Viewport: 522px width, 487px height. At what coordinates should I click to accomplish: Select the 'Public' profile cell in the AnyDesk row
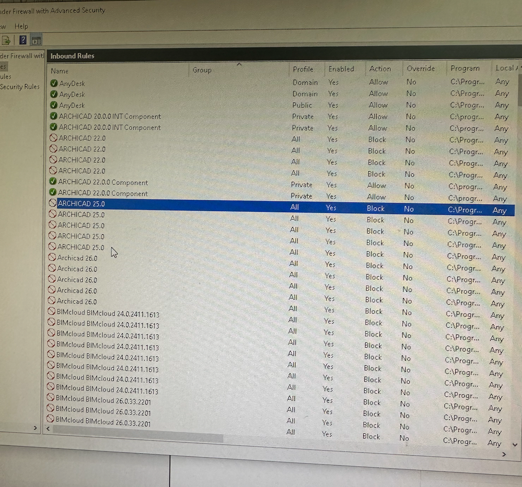302,105
